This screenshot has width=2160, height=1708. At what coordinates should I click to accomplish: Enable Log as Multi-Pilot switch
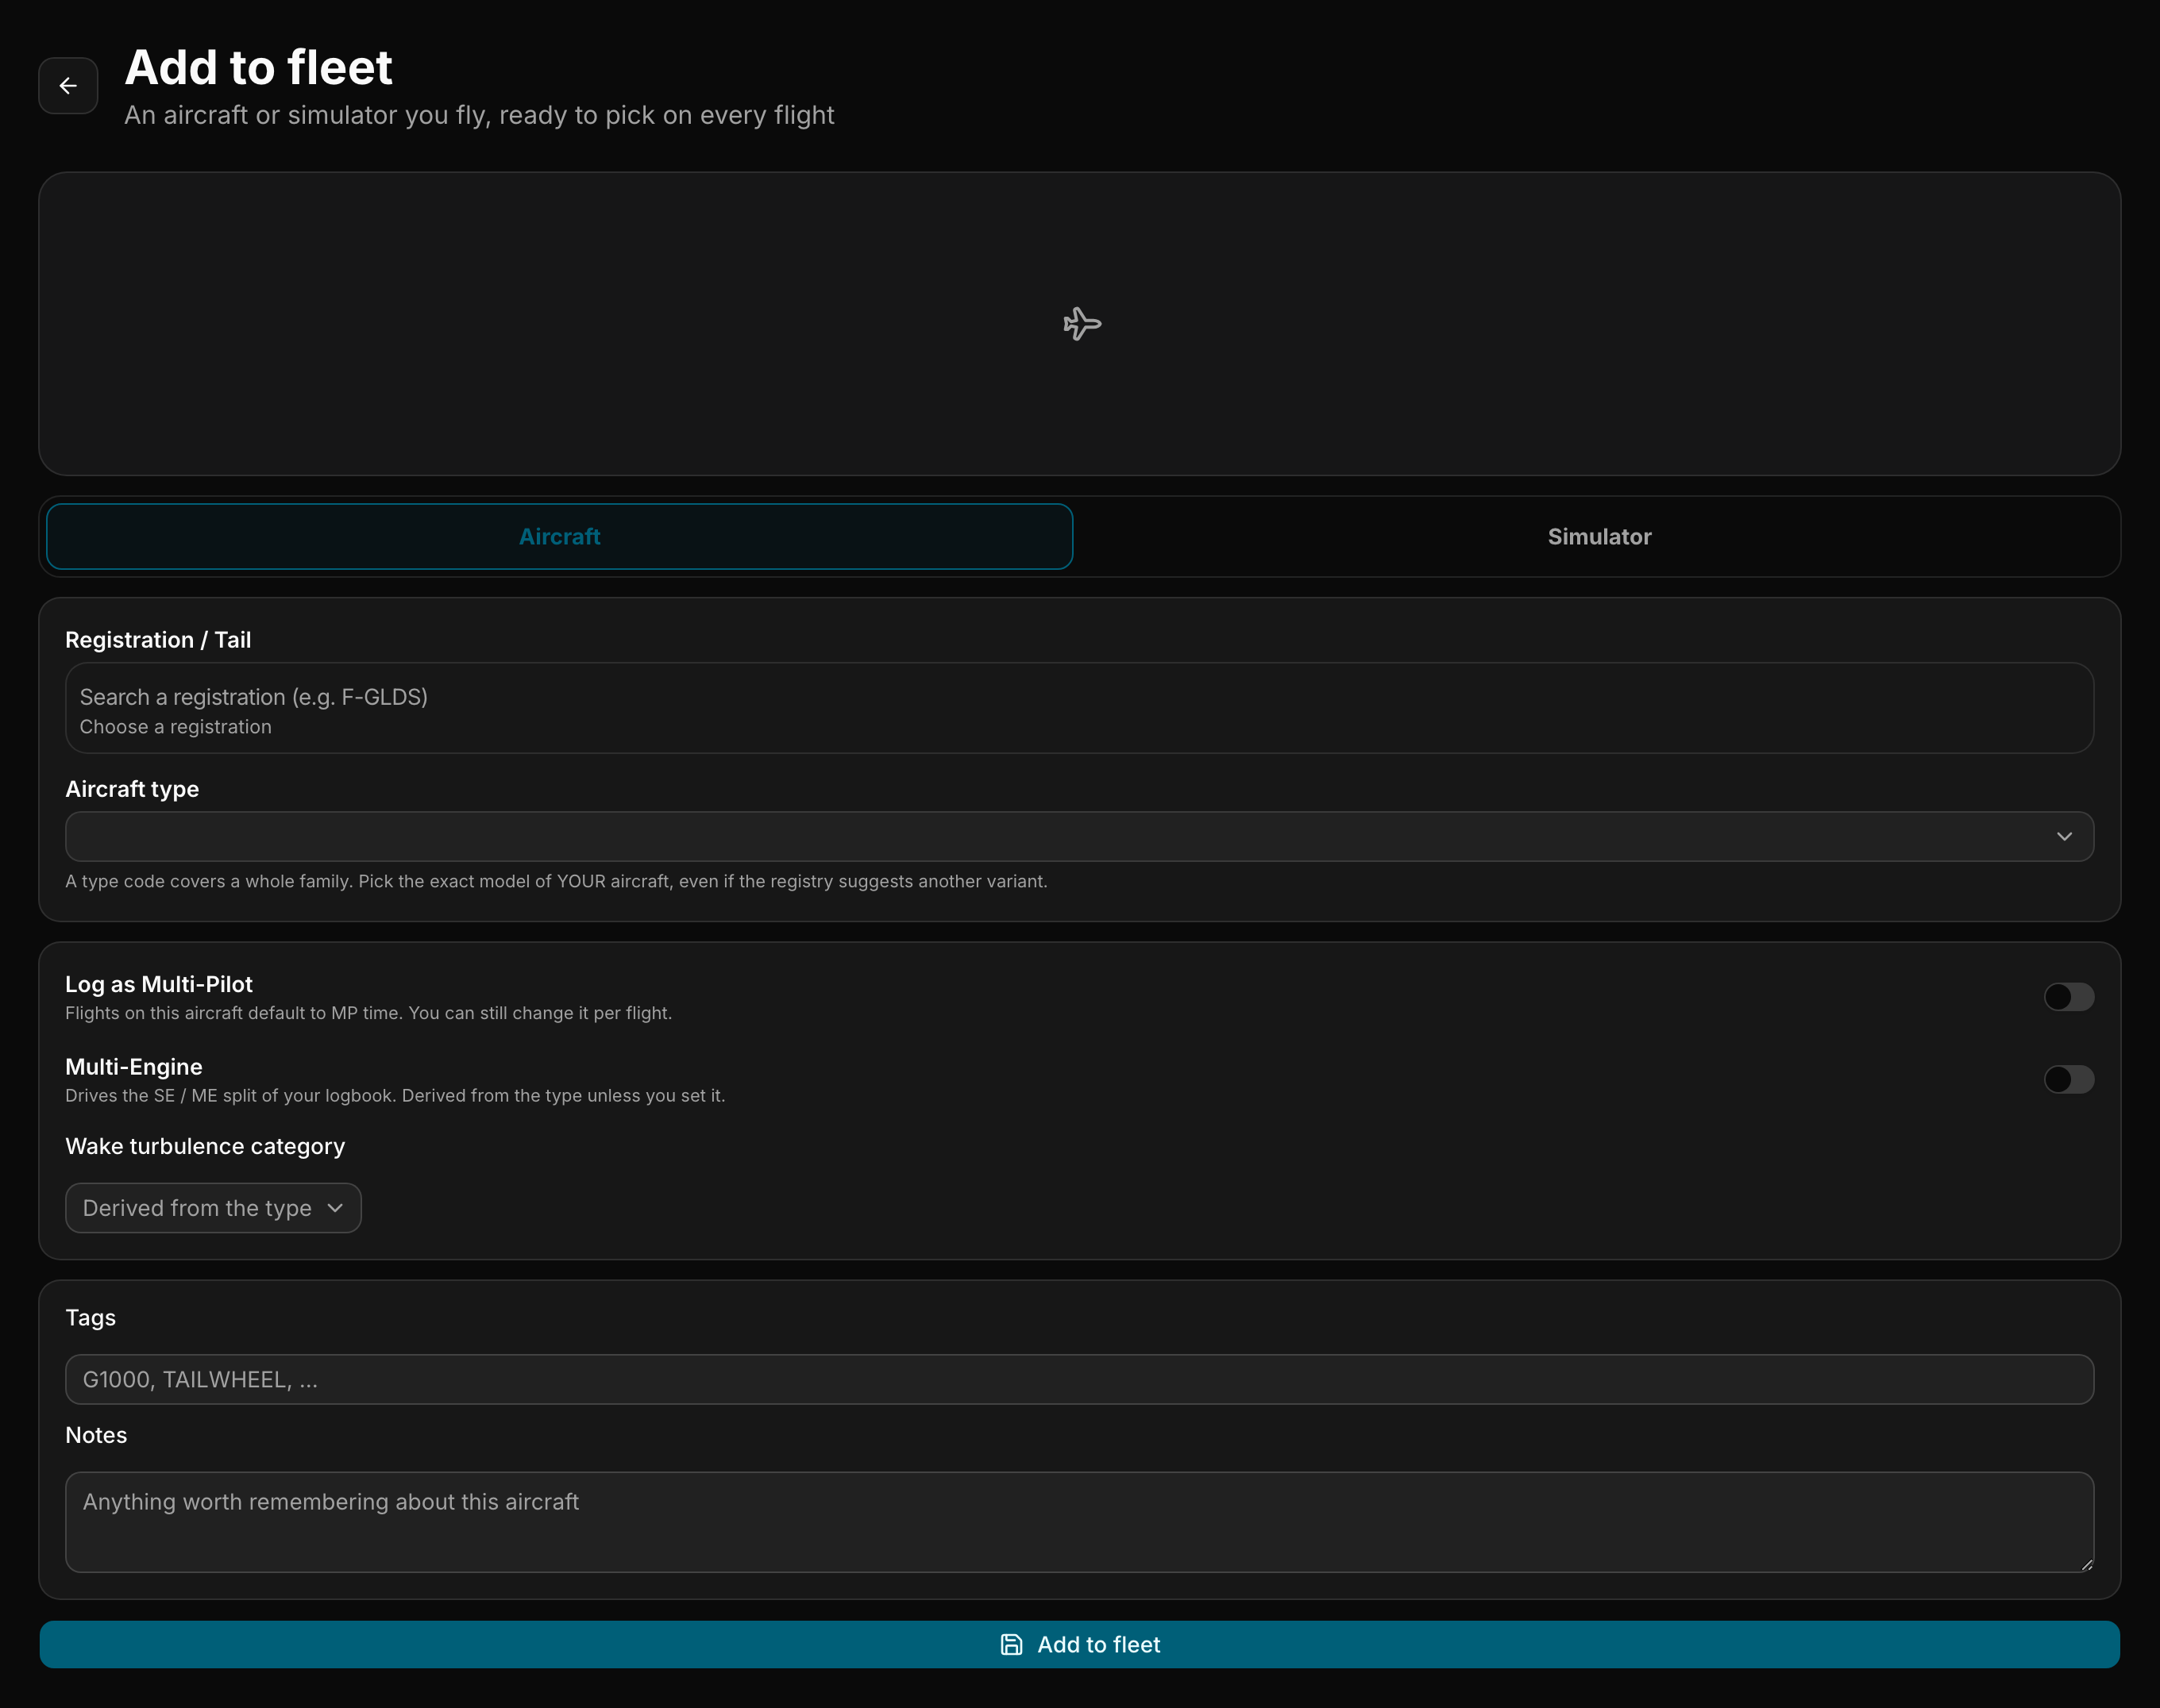(2069, 997)
